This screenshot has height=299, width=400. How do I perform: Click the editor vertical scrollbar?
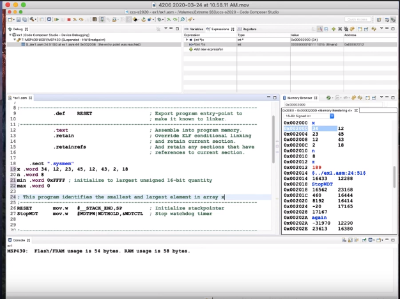pyautogui.click(x=273, y=140)
